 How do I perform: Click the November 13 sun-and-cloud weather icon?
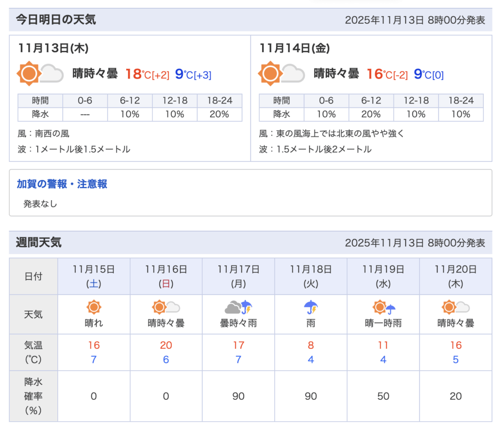click(40, 74)
